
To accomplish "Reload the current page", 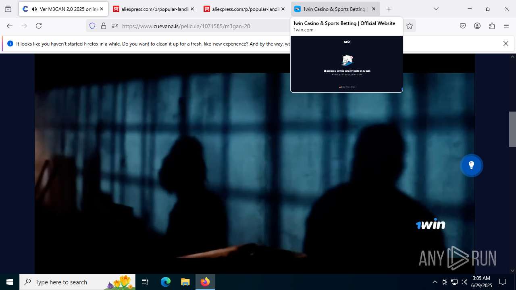I will 39,26.
